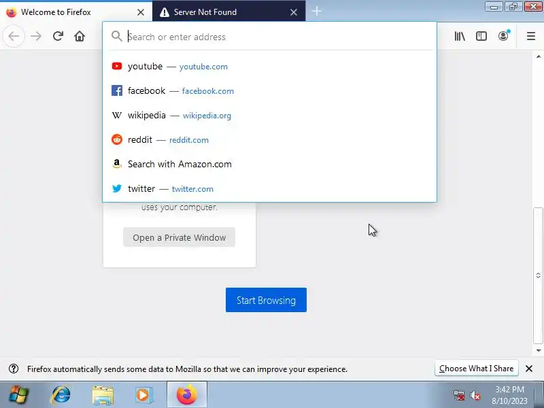The height and width of the screenshot is (408, 544).
Task: Click the vertical scrollbar thumb
Action: [x=539, y=275]
